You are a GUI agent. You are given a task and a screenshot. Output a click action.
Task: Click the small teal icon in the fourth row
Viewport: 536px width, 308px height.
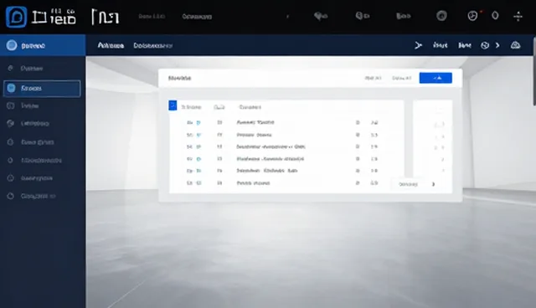point(198,159)
